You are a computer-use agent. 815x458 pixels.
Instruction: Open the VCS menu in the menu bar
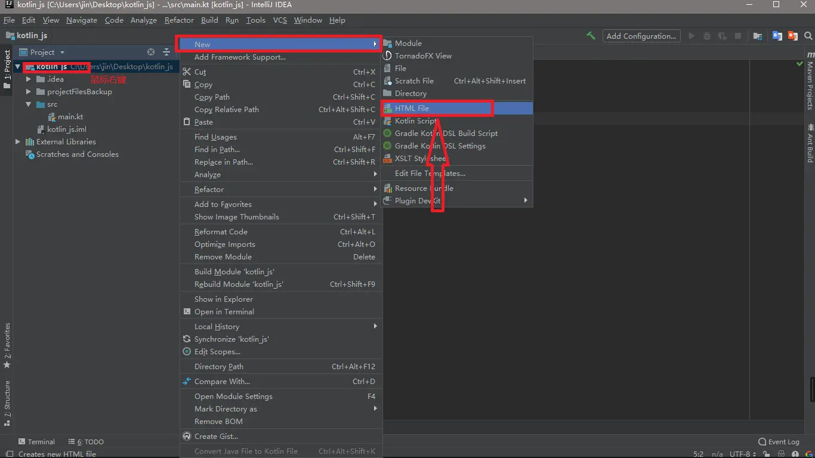(x=280, y=20)
